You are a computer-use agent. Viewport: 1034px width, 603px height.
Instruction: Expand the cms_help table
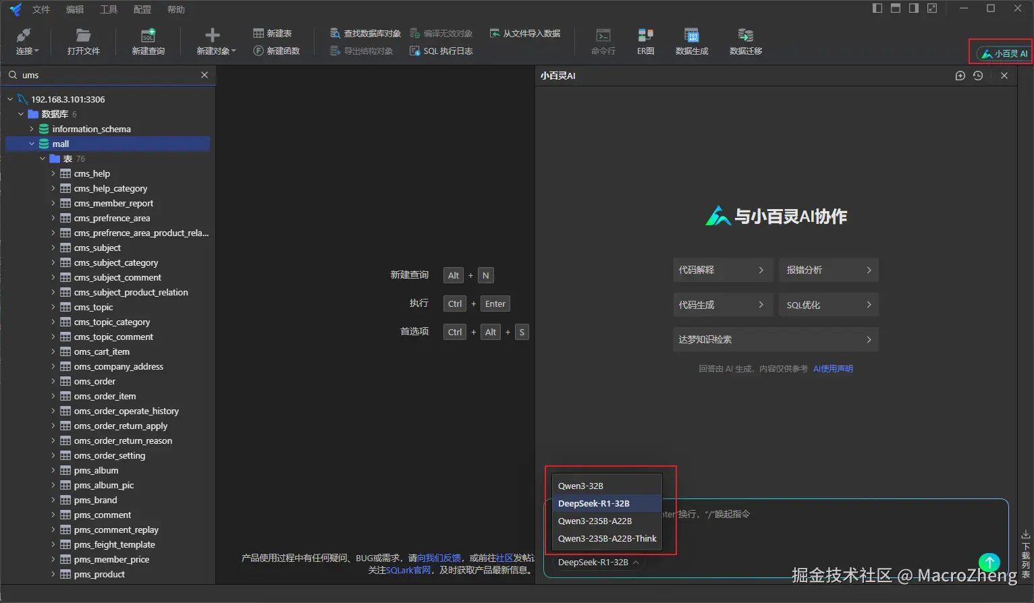pos(53,173)
